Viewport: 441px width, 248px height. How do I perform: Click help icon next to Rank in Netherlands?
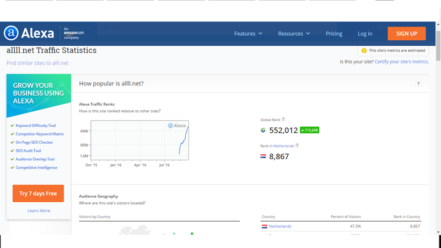pyautogui.click(x=297, y=145)
